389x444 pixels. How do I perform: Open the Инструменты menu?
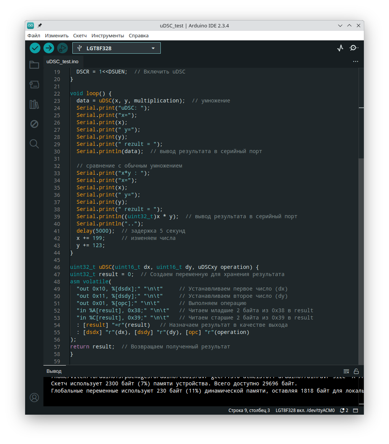pos(108,36)
